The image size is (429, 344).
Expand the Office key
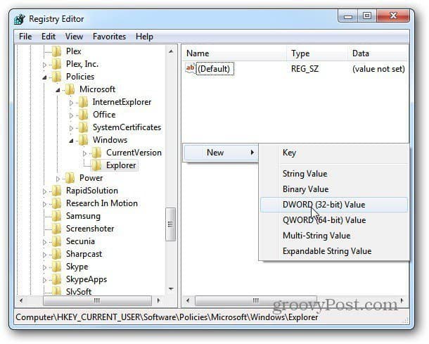(x=71, y=115)
